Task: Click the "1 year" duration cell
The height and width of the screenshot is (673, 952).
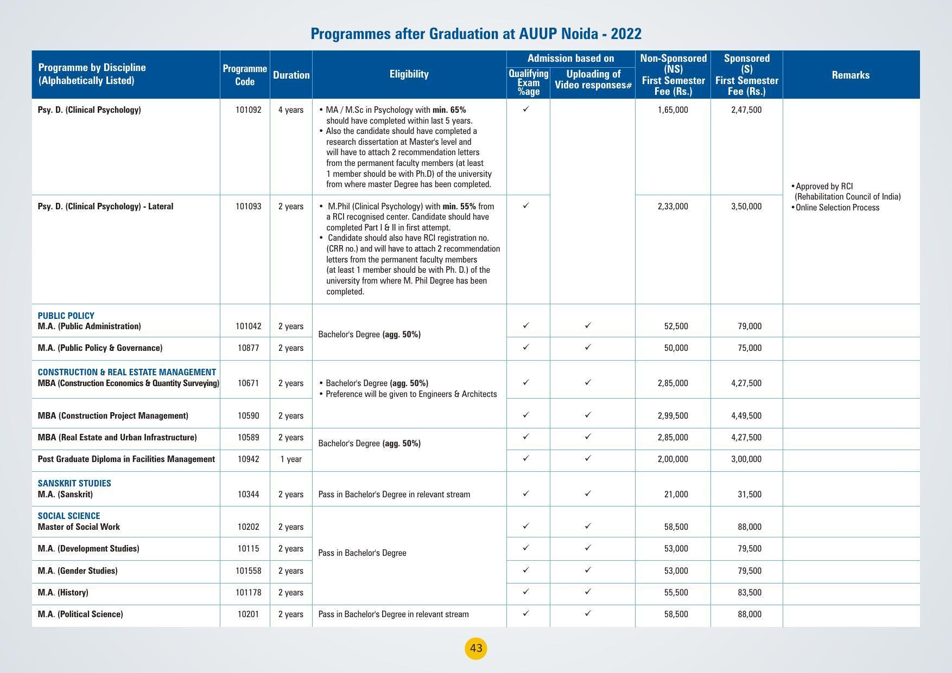Action: pos(291,459)
